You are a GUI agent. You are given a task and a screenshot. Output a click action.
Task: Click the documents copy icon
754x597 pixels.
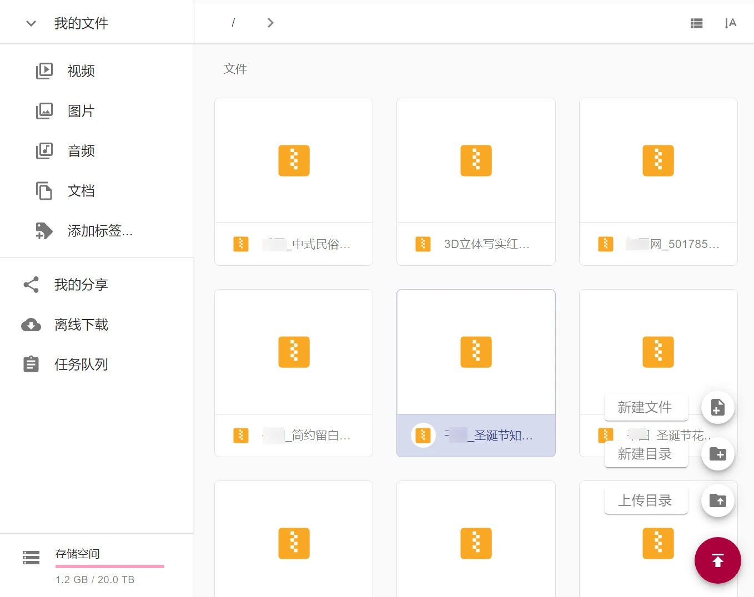tap(44, 191)
